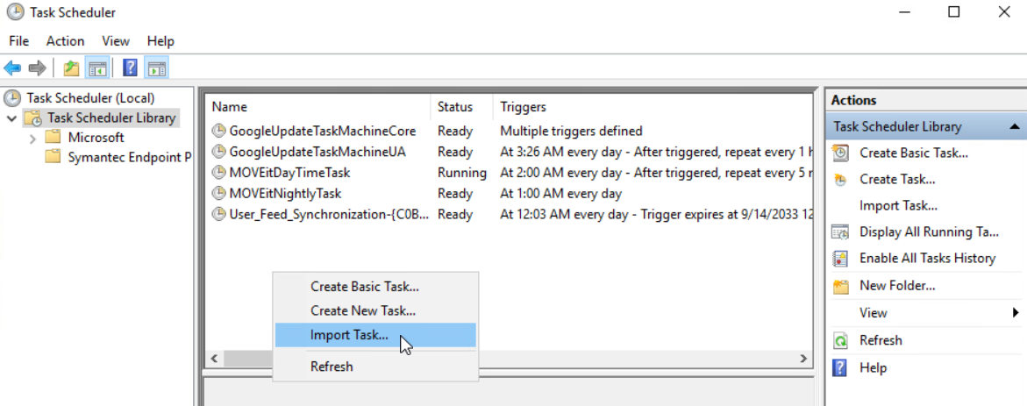This screenshot has width=1027, height=406.
Task: Sort by the Status column header
Action: click(462, 107)
